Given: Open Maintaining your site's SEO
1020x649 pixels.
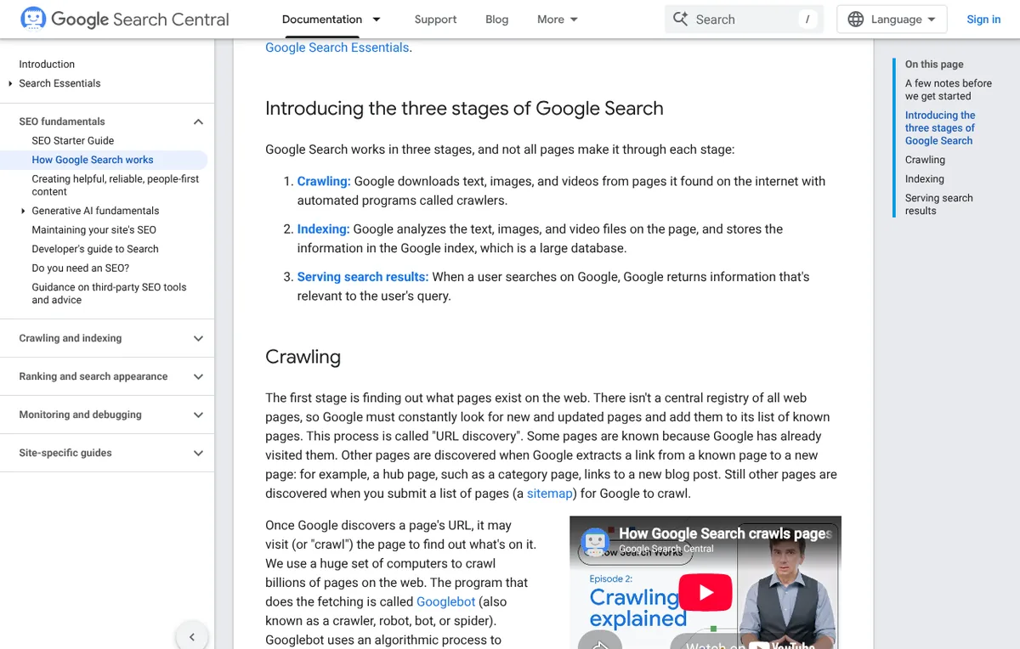Looking at the screenshot, I should (94, 230).
